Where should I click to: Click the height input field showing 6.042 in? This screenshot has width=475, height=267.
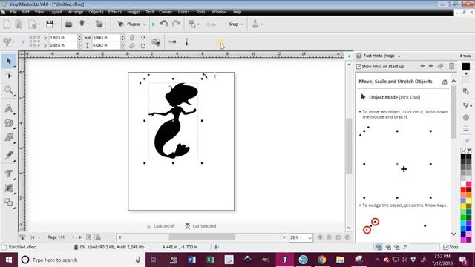(x=106, y=45)
